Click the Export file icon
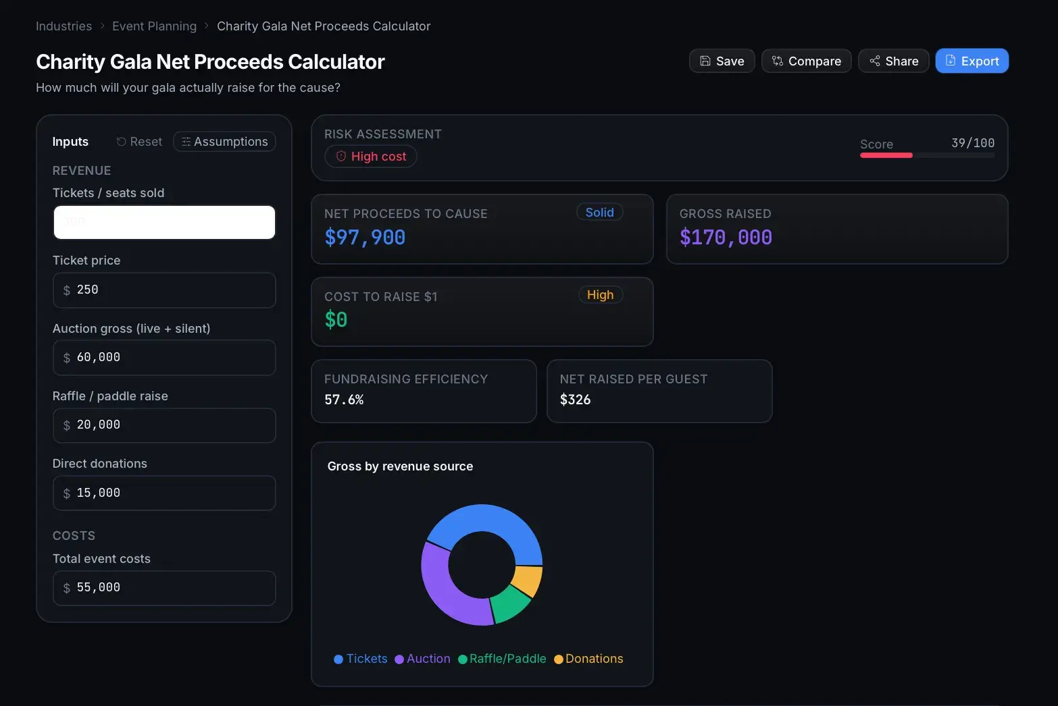Screen dimensions: 1058x706 [951, 61]
